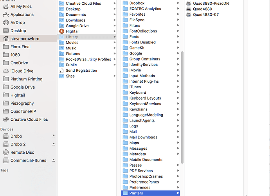
Task: Open the Flora-Final sidebar folder
Action: pyautogui.click(x=20, y=47)
